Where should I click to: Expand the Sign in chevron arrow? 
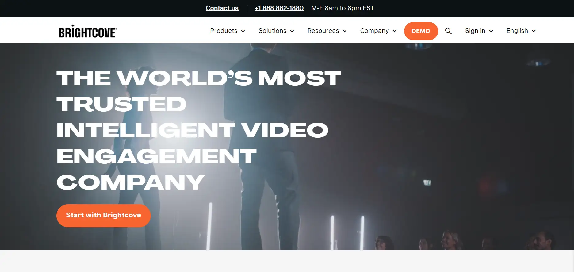tap(491, 31)
